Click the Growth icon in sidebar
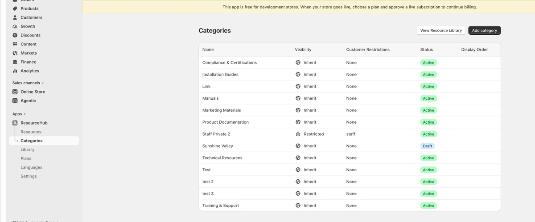Viewport: 535px width, 222px height. point(15,26)
